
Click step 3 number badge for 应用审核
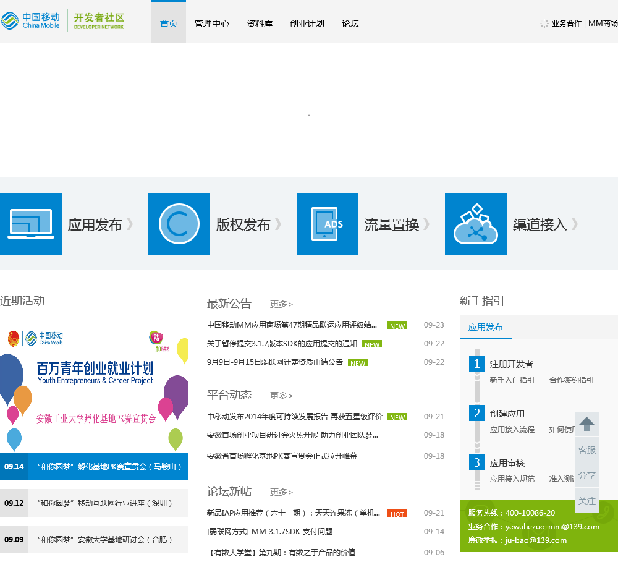[x=477, y=462]
